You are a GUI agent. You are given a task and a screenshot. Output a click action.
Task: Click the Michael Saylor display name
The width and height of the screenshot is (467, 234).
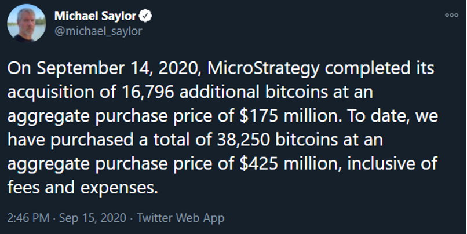tap(95, 16)
